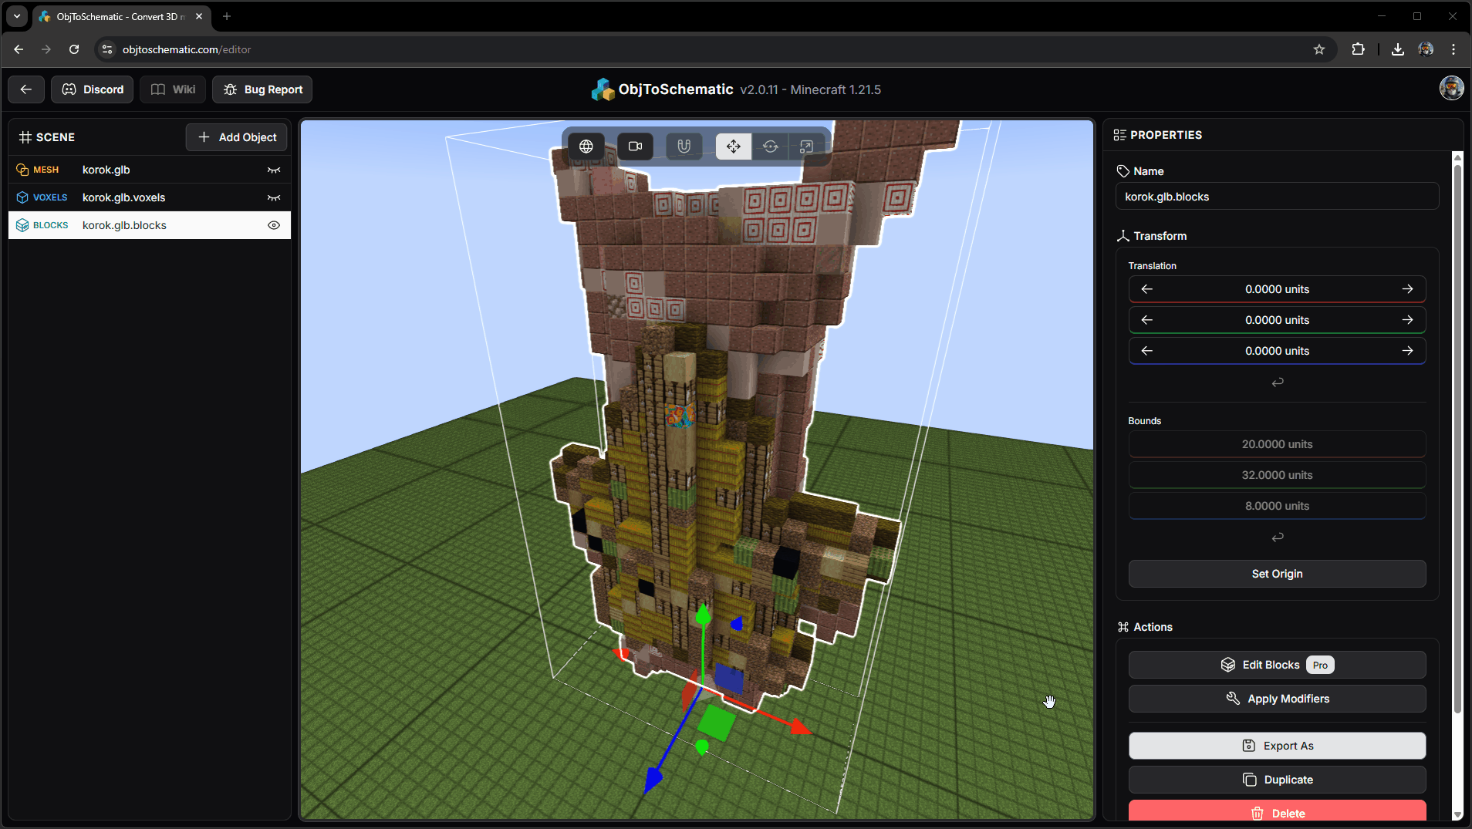View site information icon in address bar

tap(107, 49)
